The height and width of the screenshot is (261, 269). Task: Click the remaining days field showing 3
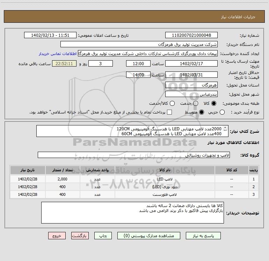(x=101, y=64)
